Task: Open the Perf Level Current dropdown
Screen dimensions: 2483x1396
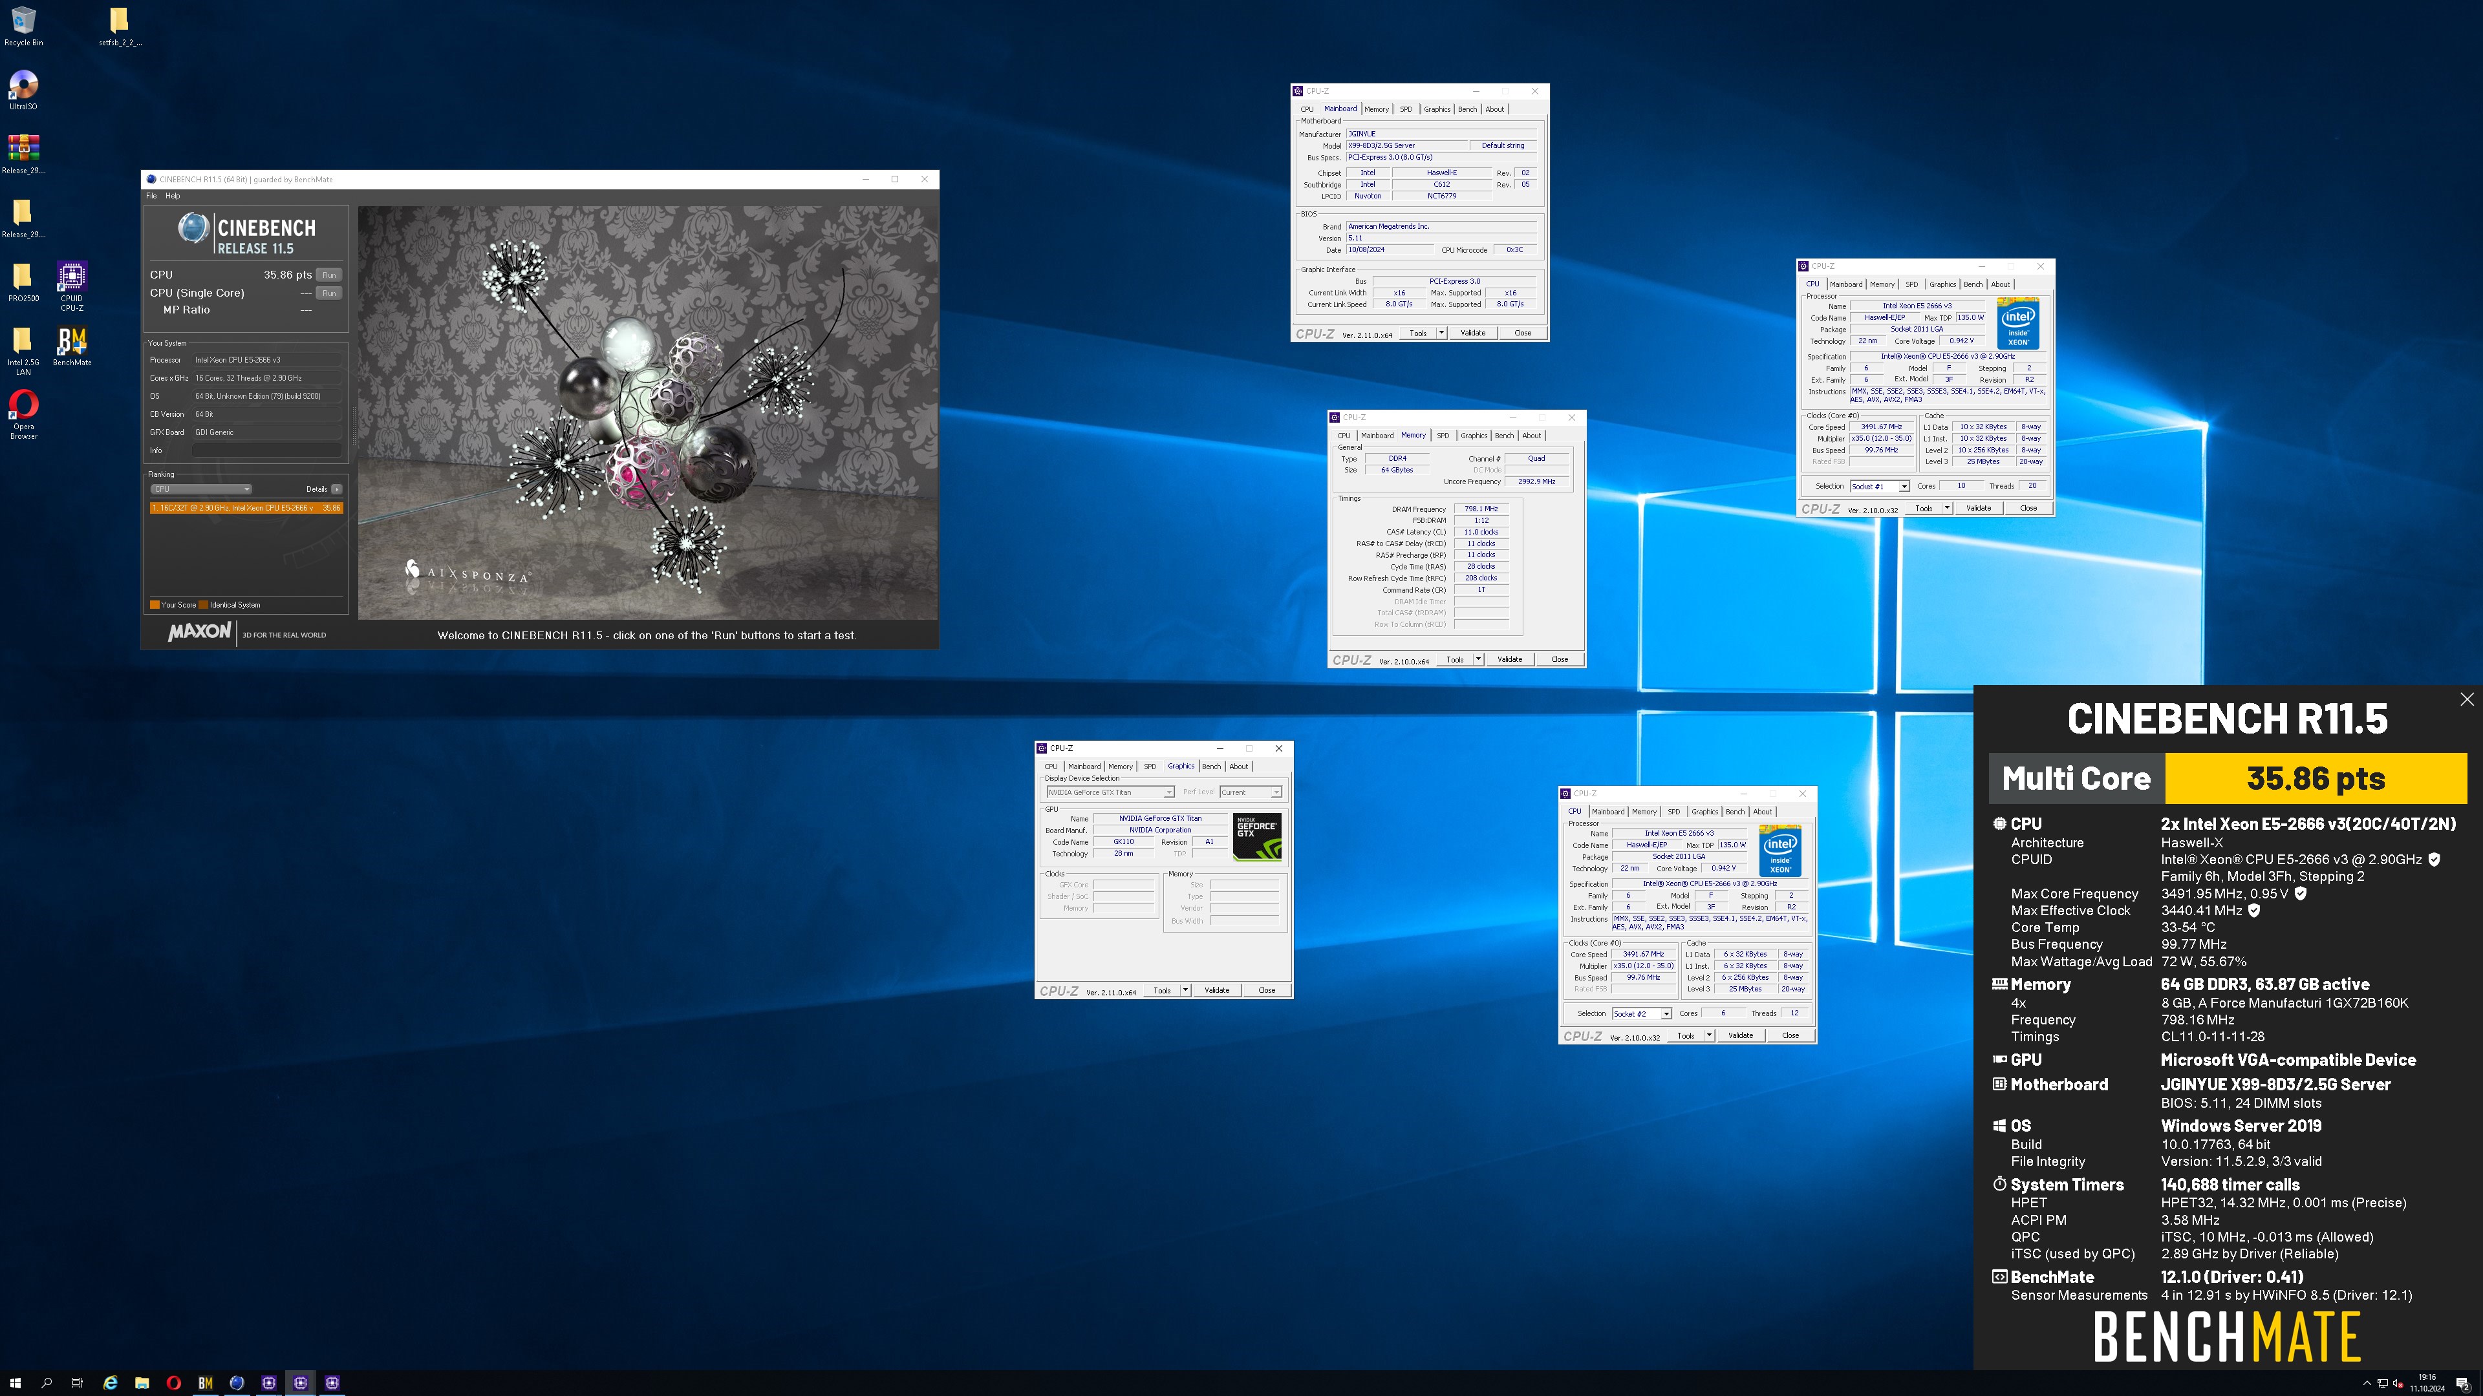Action: click(x=1250, y=792)
